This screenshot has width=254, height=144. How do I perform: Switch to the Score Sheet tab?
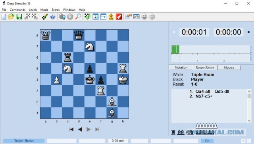tap(205, 68)
